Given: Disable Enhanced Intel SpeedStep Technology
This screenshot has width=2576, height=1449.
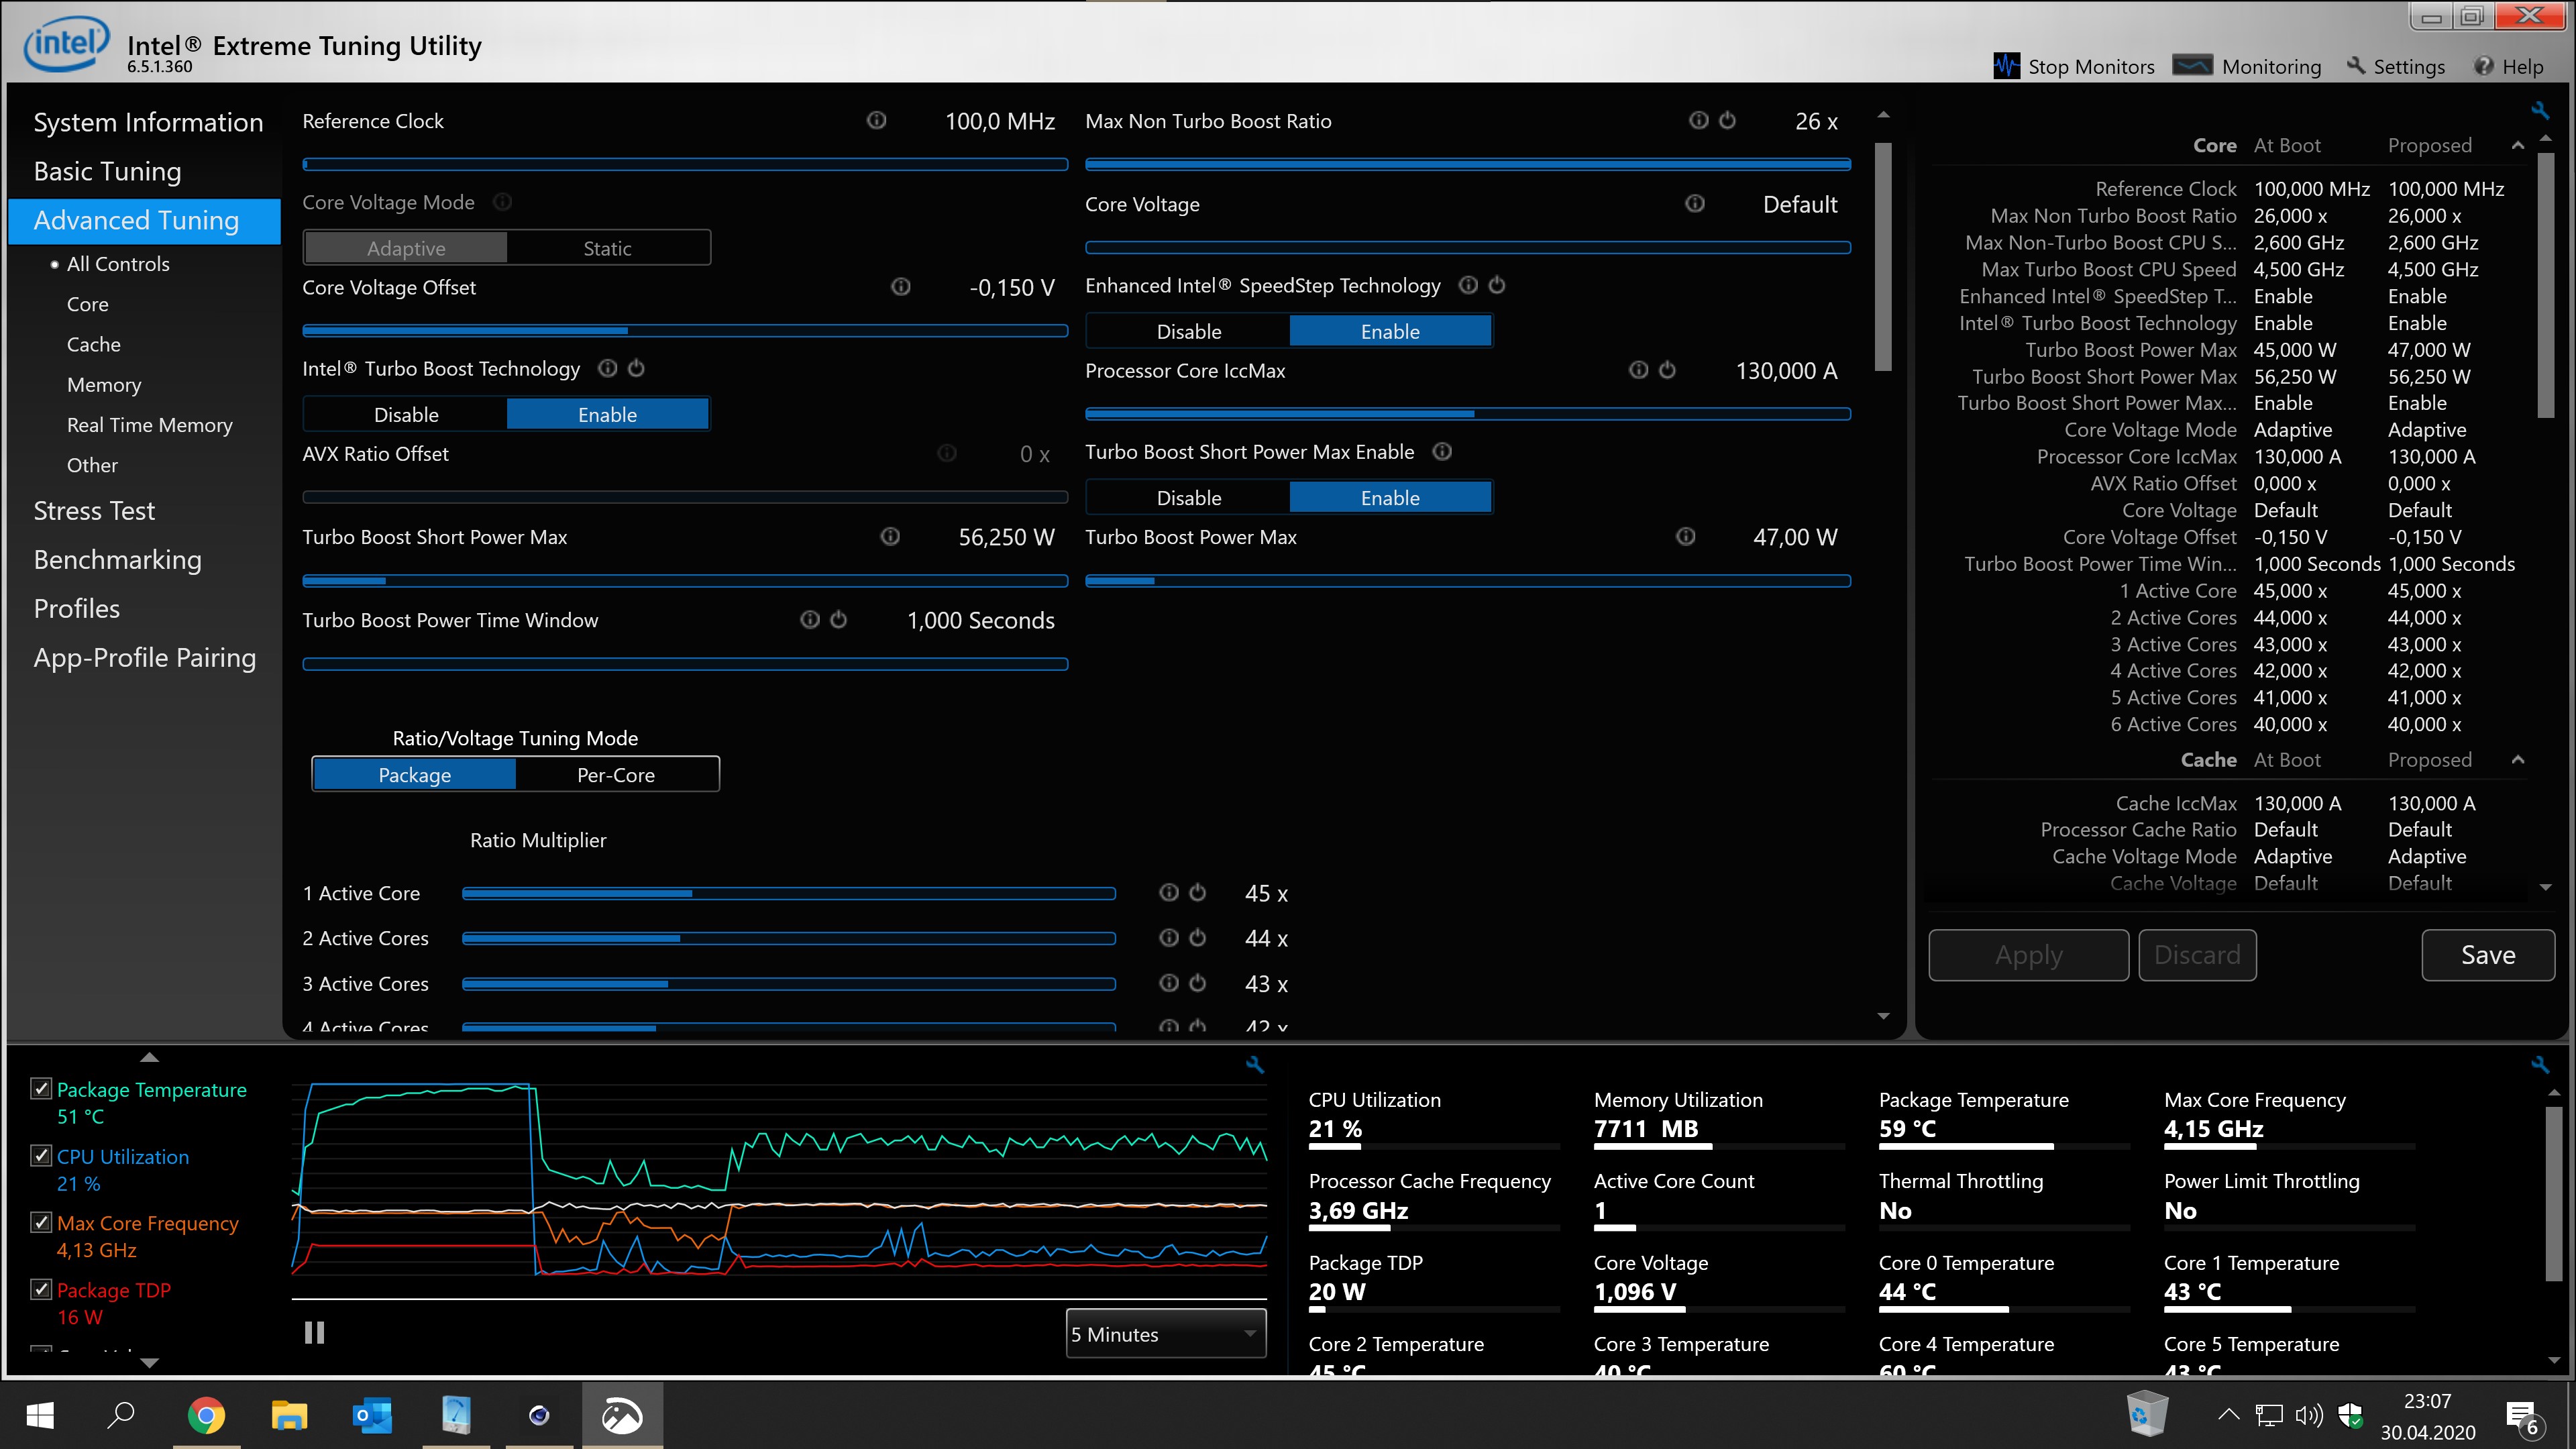Looking at the screenshot, I should point(1188,331).
